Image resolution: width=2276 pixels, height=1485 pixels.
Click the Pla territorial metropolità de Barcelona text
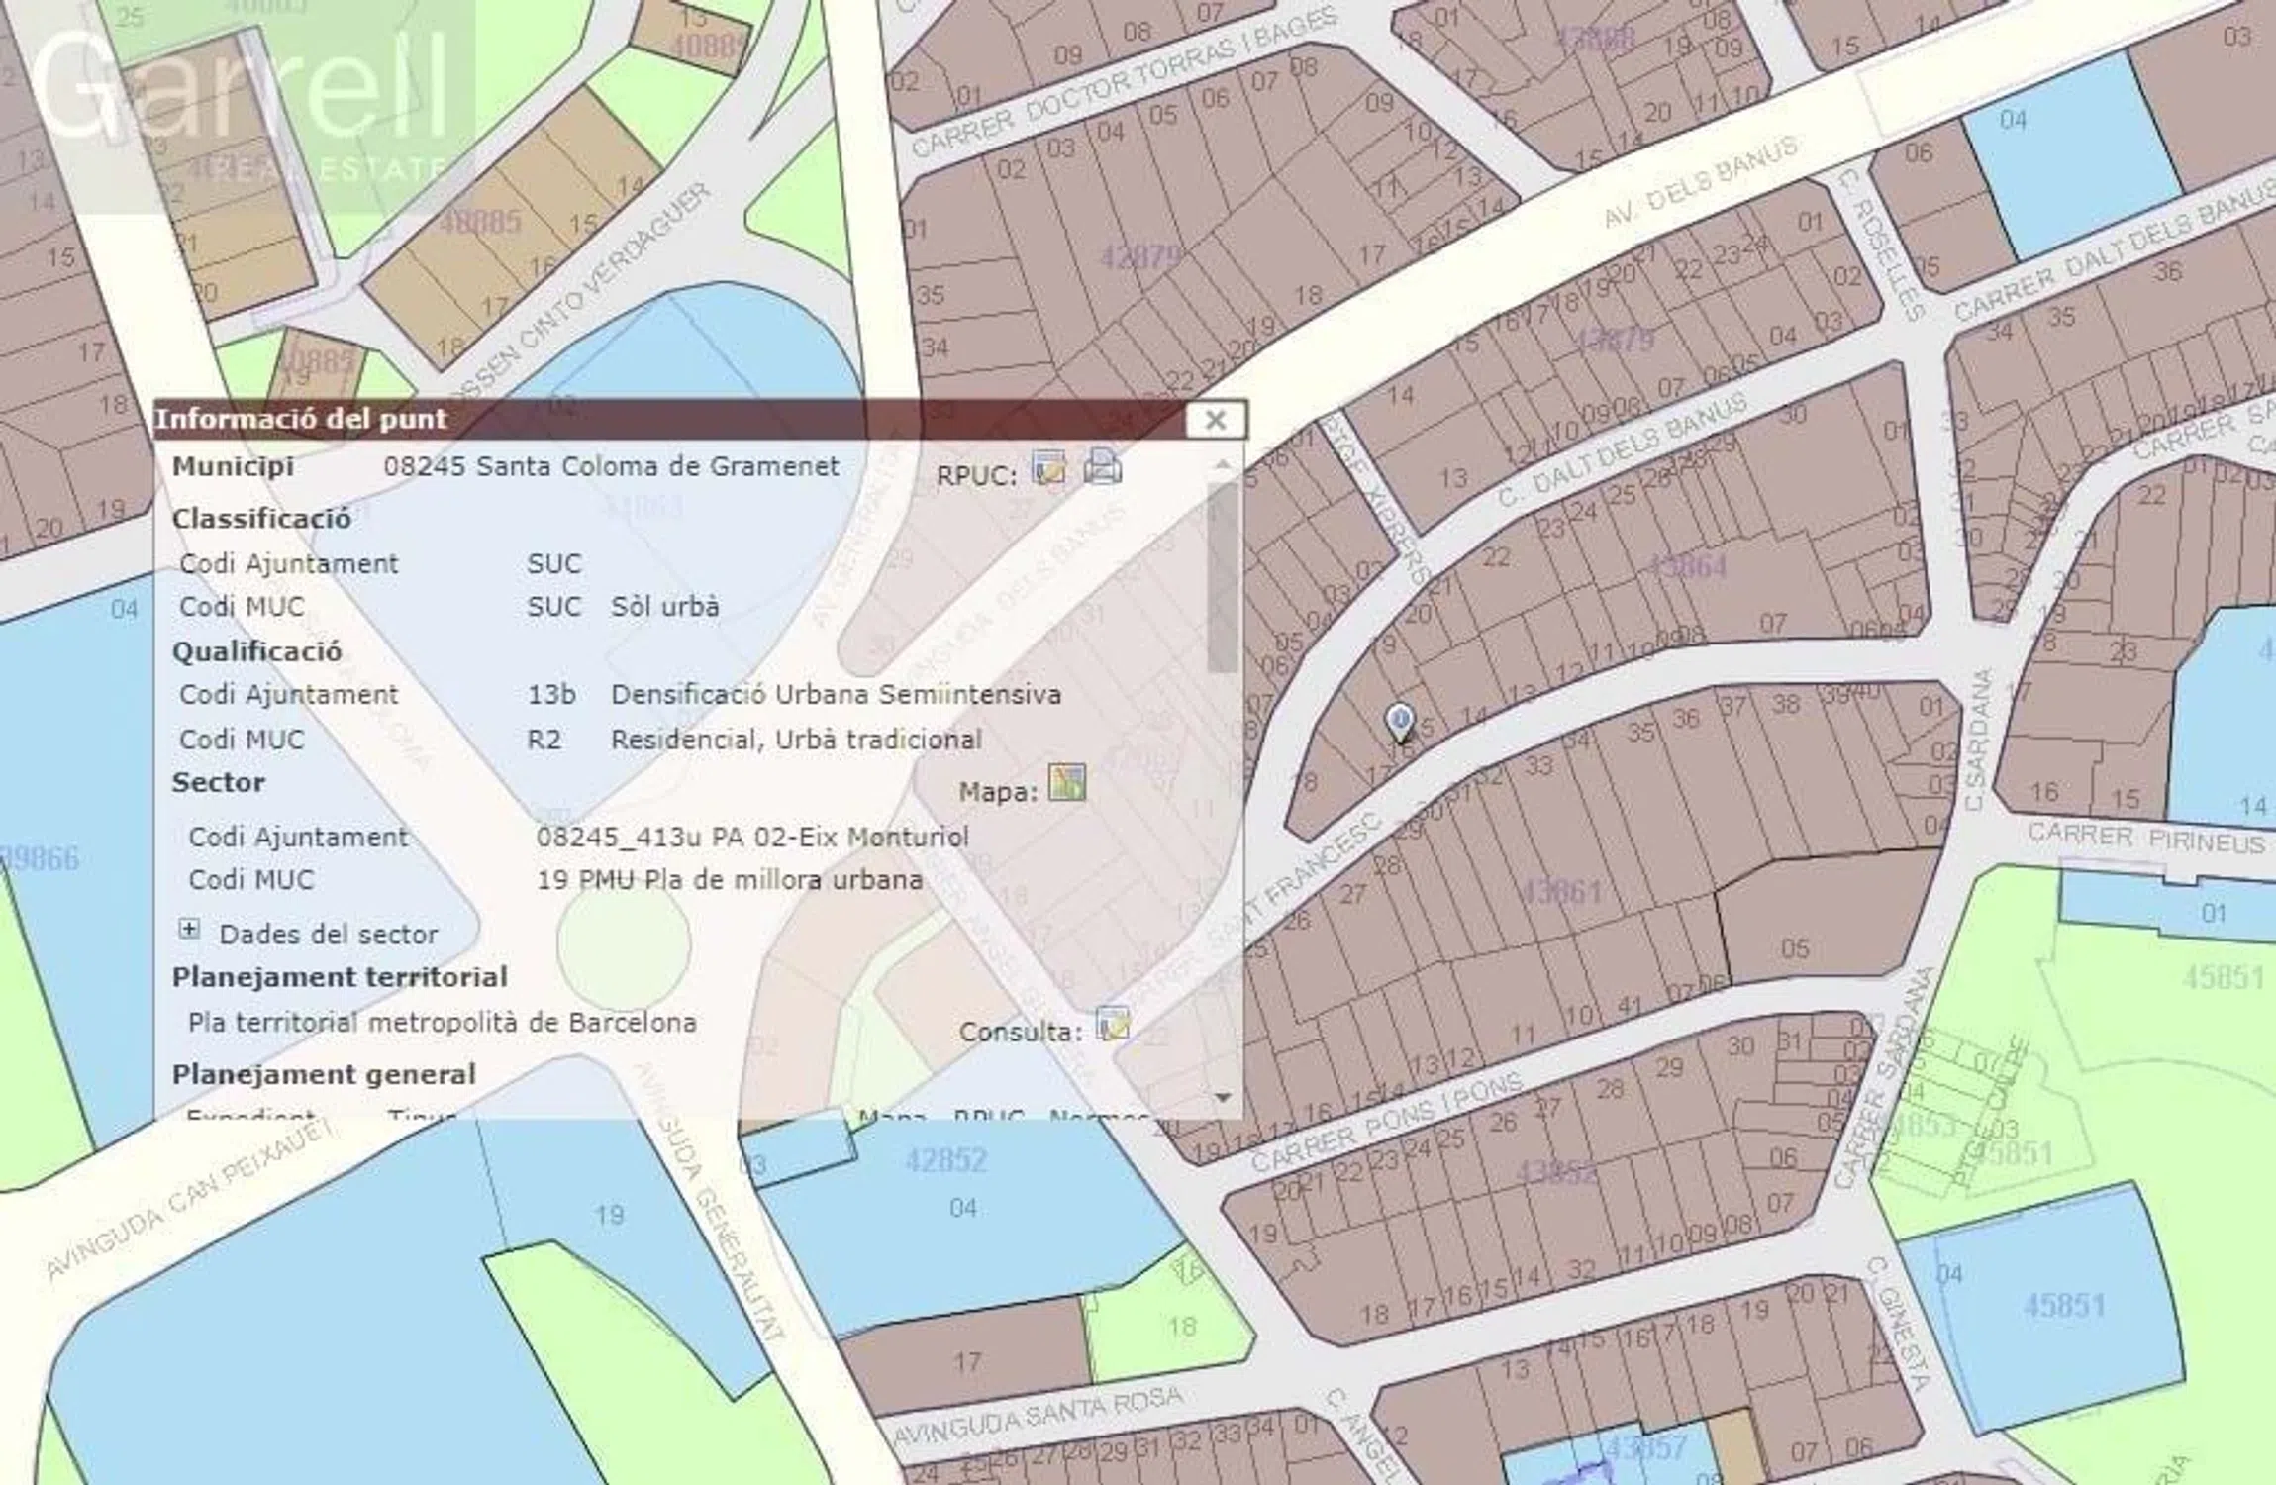[442, 1023]
